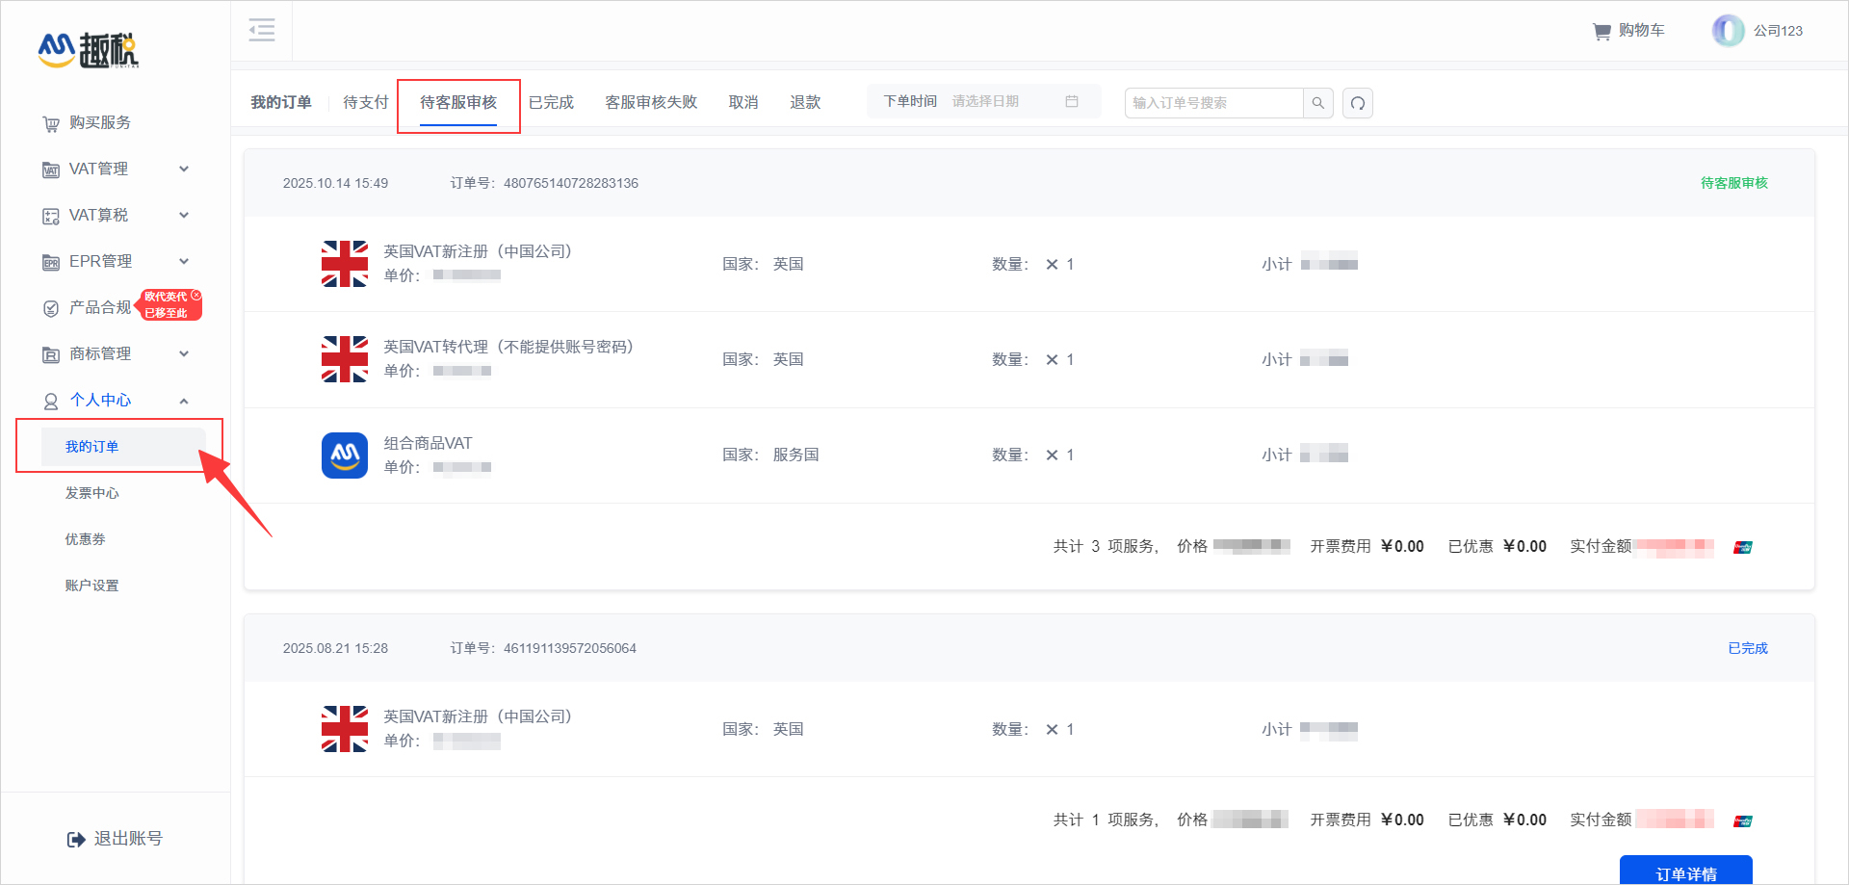Click the 商标管理 trademark icon
The width and height of the screenshot is (1849, 885).
(x=51, y=353)
